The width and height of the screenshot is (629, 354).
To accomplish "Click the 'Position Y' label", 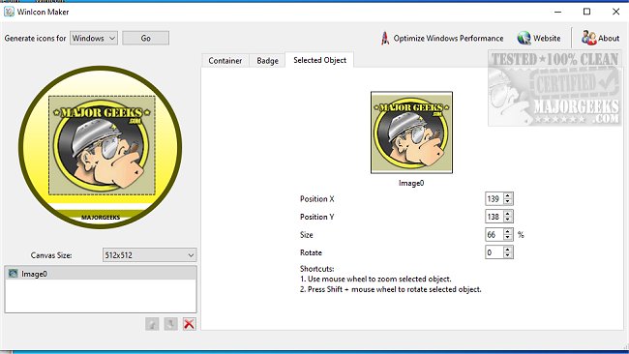I will 316,217.
